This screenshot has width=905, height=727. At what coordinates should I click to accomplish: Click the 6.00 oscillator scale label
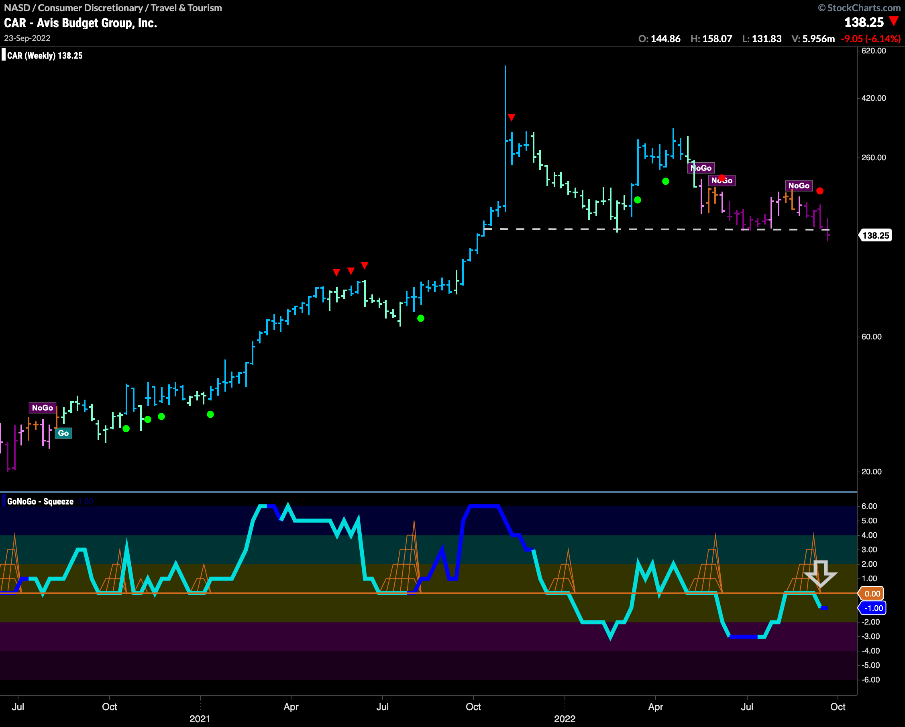click(x=869, y=506)
